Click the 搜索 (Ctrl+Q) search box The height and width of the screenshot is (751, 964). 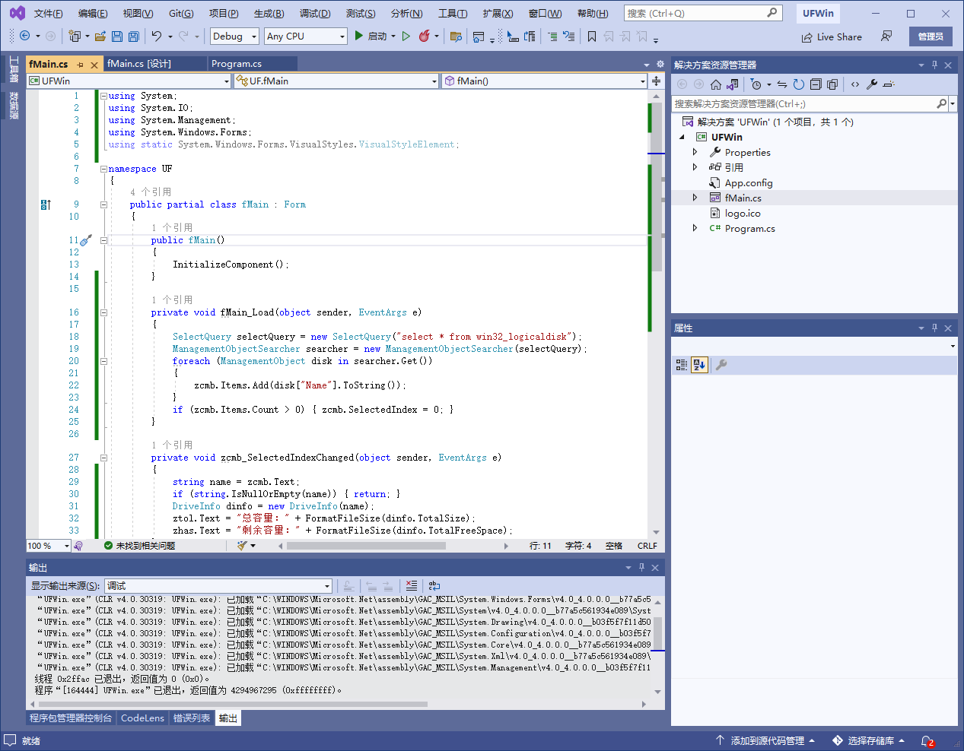[703, 14]
